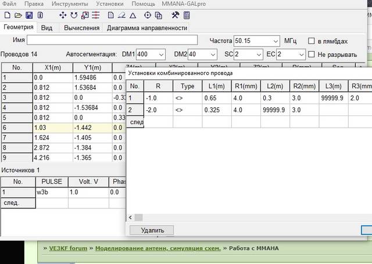Open the file info icon
The image size is (372, 264).
click(40, 16)
